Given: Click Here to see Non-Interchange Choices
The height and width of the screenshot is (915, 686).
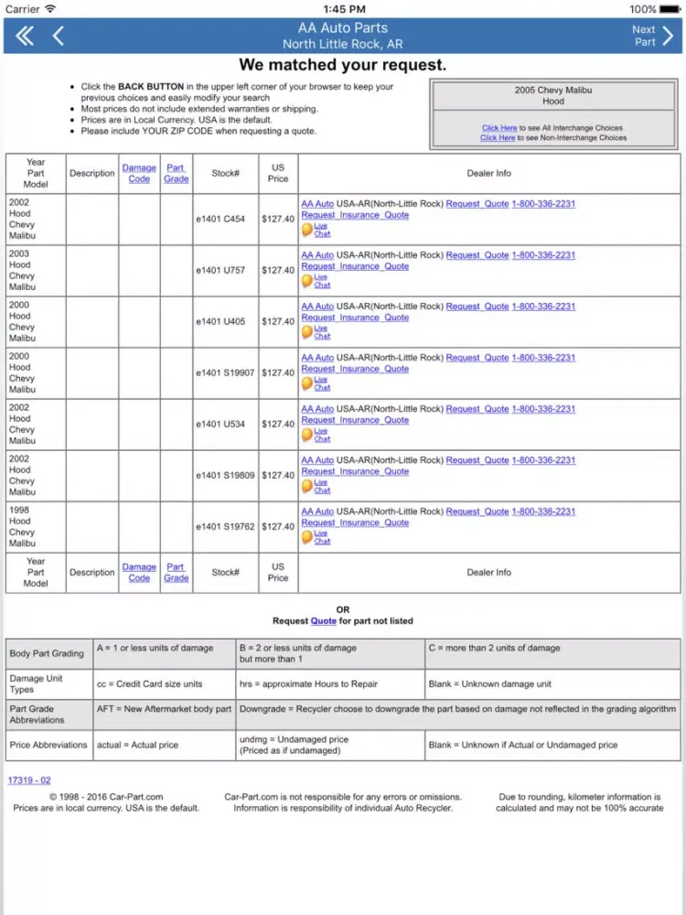Looking at the screenshot, I should [x=498, y=138].
